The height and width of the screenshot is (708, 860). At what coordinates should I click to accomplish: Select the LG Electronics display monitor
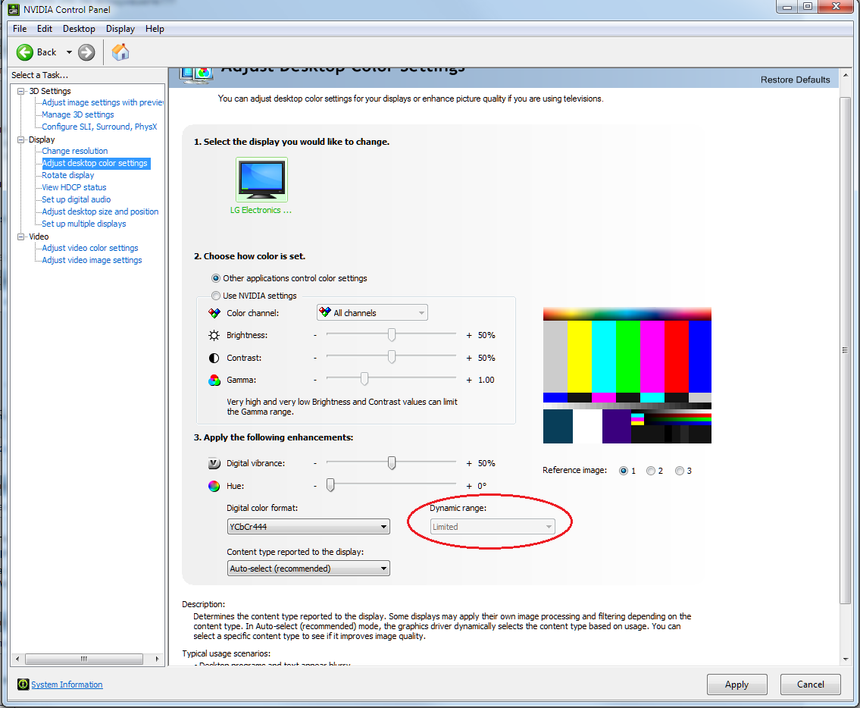(261, 180)
